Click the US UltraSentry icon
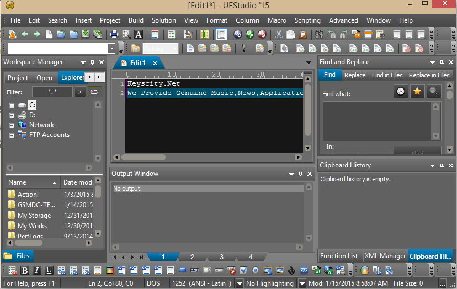This screenshot has height=289, width=457. tap(262, 34)
